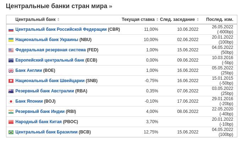Open Народный банк Китая link
Viewport: 243px width, 143px height.
pyautogui.click(x=38, y=122)
